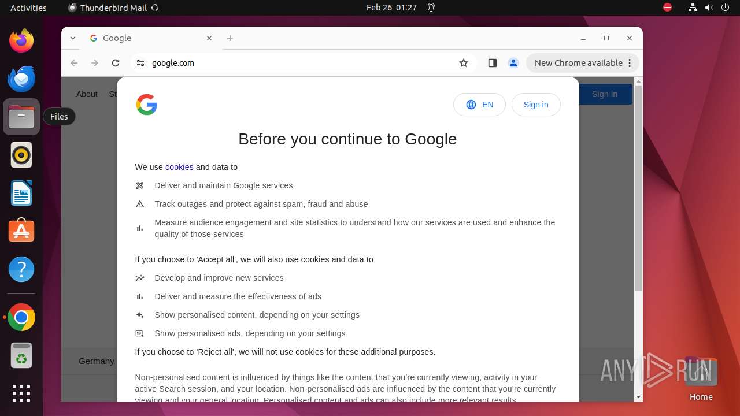Image resolution: width=740 pixels, height=416 pixels.
Task: Open the notification bell in top bar
Action: 431,8
